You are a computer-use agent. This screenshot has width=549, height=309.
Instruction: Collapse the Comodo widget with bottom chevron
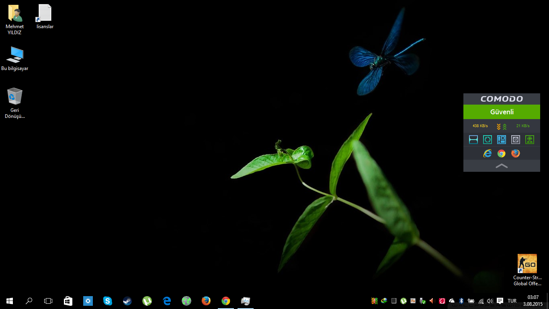click(502, 166)
